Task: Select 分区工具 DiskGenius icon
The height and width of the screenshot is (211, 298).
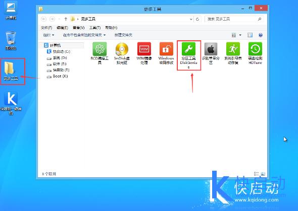Action: 188,55
